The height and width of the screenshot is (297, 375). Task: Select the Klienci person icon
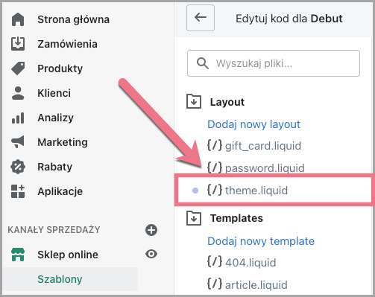point(18,93)
